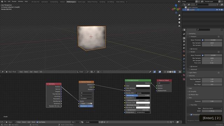Open the World properties tab icon
The width and height of the screenshot is (224, 126).
point(184,51)
